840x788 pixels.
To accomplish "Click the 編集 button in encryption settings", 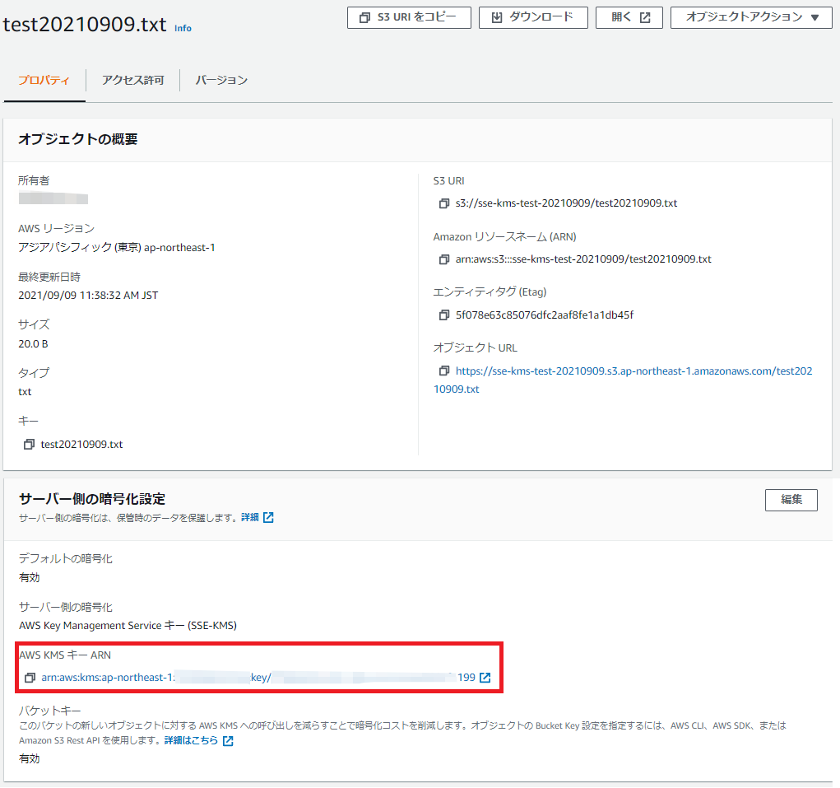I will (790, 500).
